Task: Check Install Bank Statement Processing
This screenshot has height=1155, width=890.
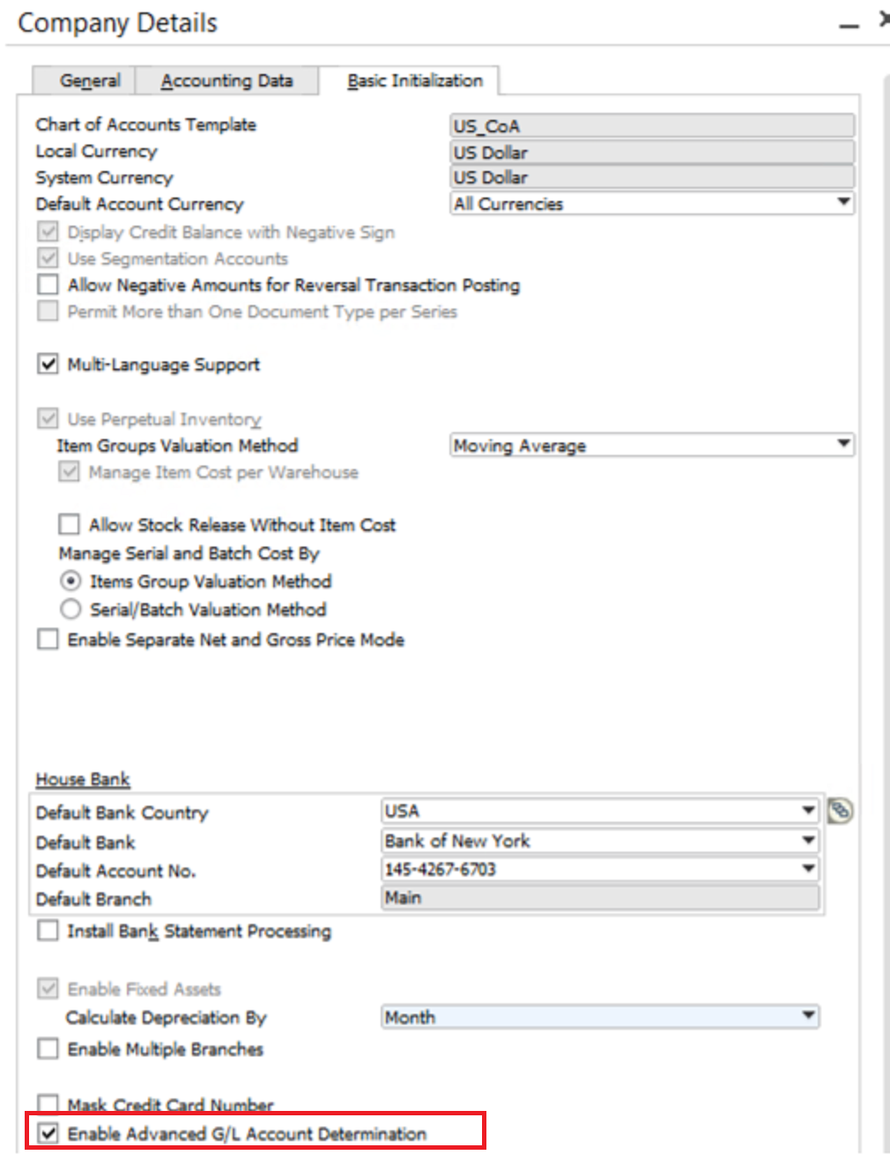Action: click(x=48, y=931)
